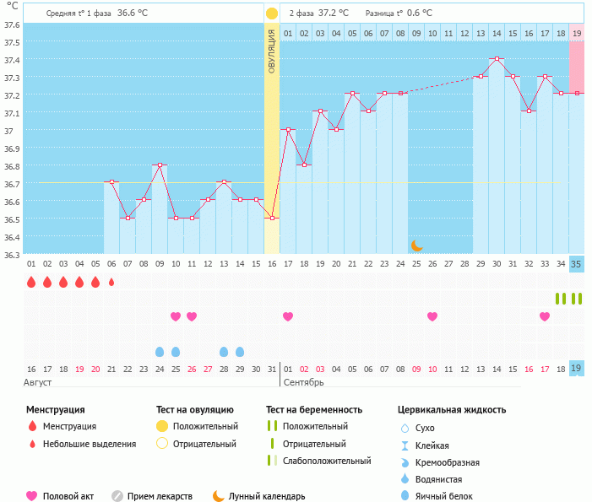Click the 'Половой акт' heart legend icon
The image size is (592, 502).
pyautogui.click(x=32, y=496)
